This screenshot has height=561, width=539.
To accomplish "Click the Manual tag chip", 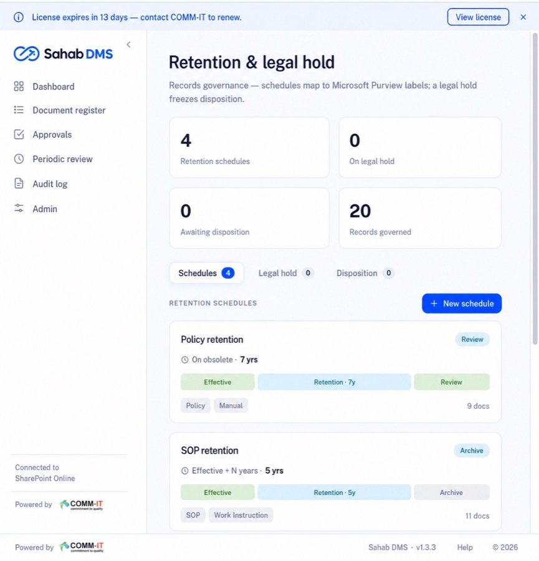I will [x=231, y=405].
